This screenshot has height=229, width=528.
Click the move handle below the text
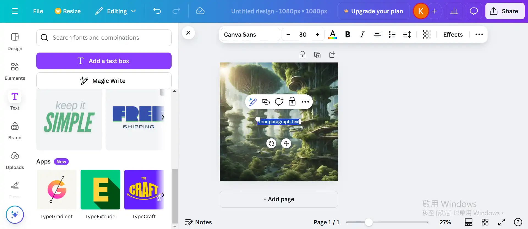point(286,143)
